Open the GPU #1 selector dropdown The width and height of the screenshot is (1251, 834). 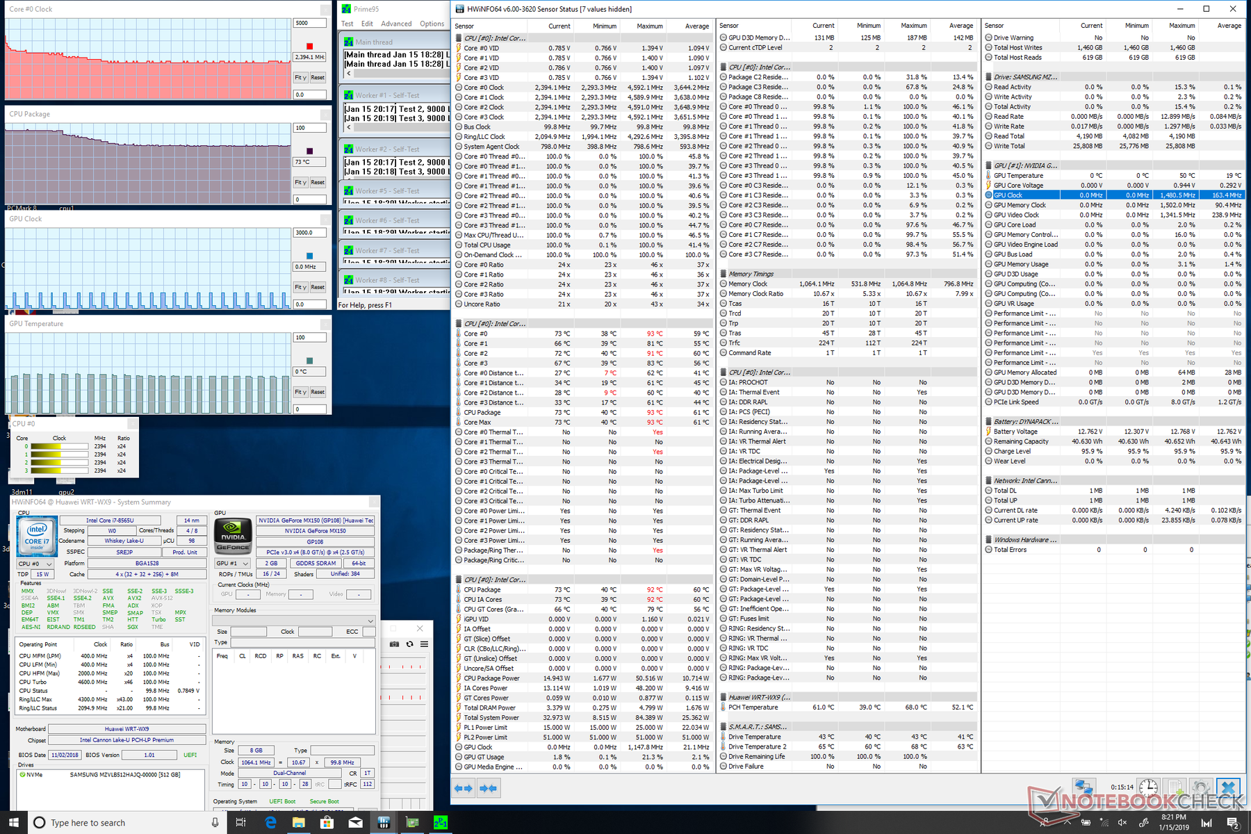click(x=232, y=564)
